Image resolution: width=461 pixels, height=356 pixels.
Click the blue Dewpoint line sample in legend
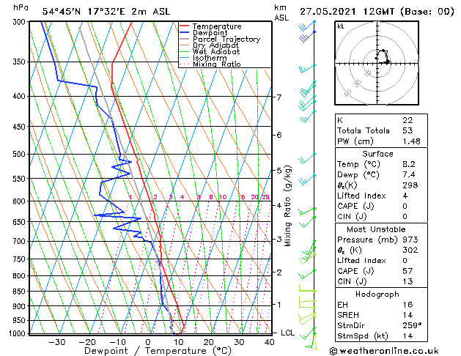tap(185, 32)
